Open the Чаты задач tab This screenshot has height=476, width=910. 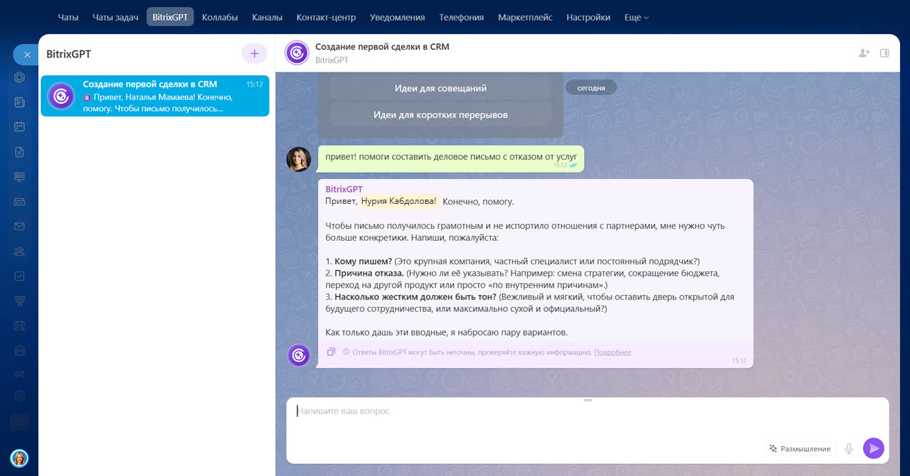tap(115, 17)
